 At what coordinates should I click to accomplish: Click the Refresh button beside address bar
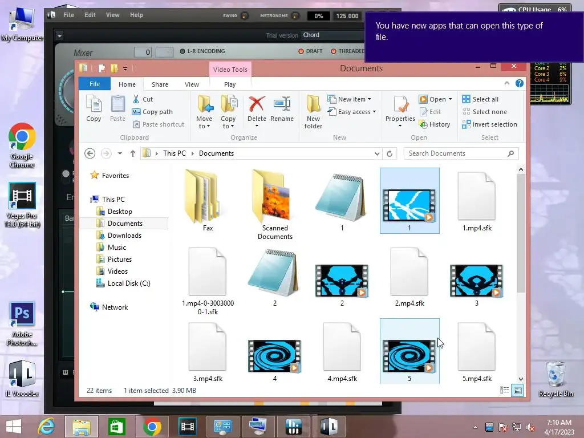pos(390,153)
